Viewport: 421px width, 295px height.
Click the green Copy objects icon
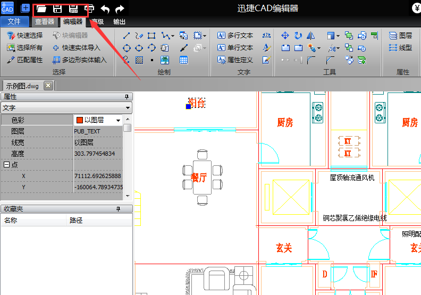[x=349, y=36]
